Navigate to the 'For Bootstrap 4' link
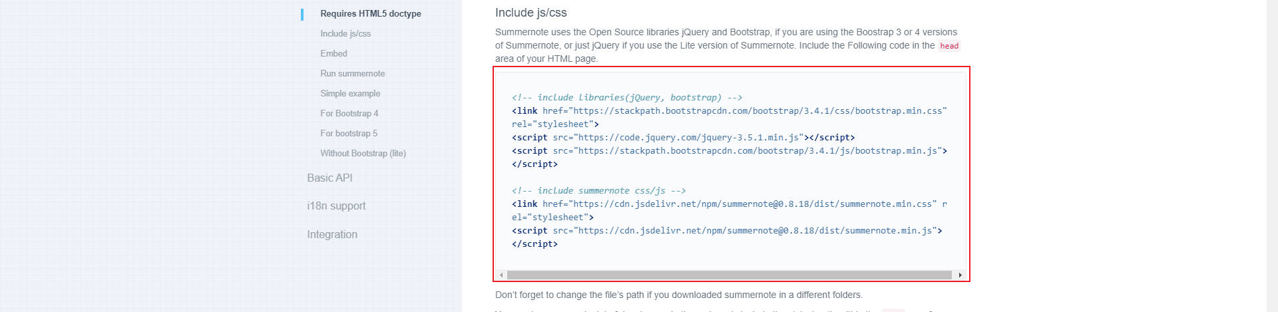The height and width of the screenshot is (312, 1278). 349,113
